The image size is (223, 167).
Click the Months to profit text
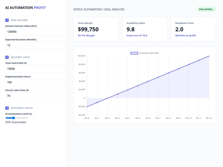coord(185,35)
